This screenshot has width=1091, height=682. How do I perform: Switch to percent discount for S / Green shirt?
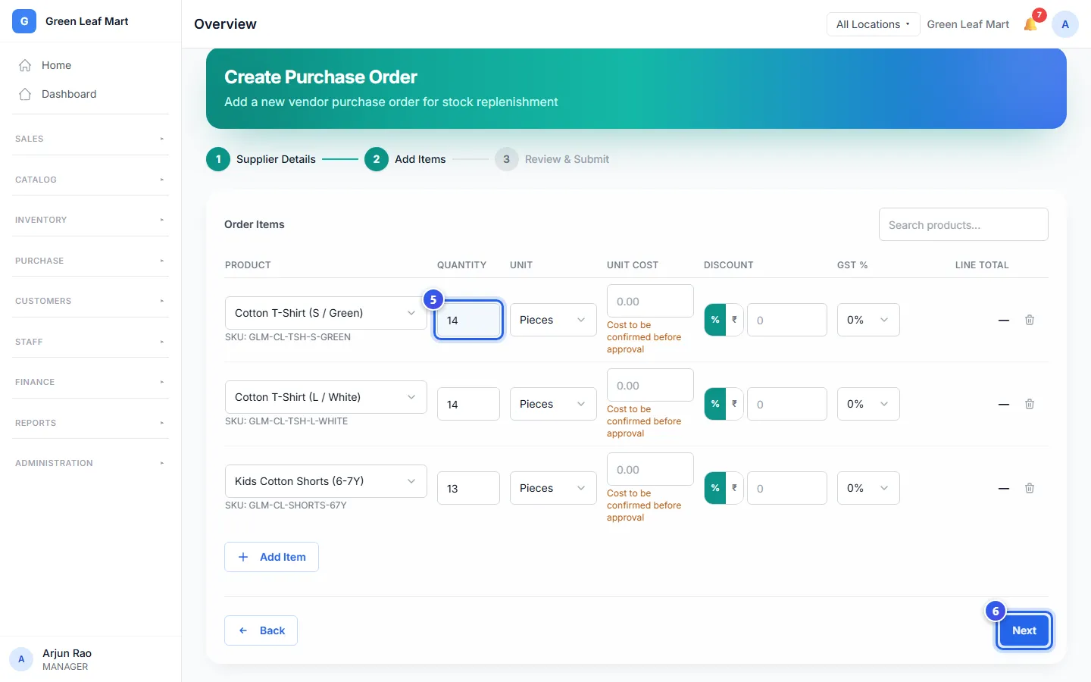click(x=715, y=320)
